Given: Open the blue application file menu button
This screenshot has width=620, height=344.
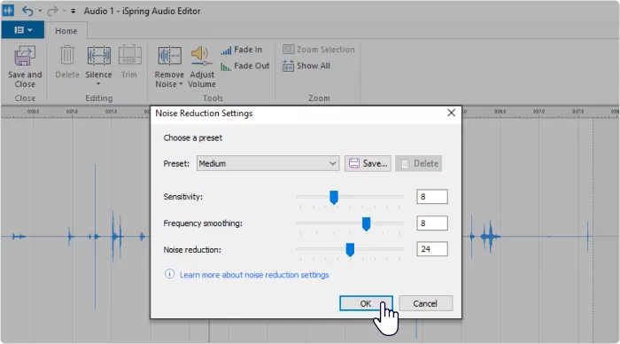Looking at the screenshot, I should click(23, 30).
